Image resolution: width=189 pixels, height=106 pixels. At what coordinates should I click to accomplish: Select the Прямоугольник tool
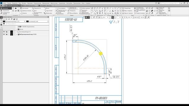click(x=26, y=11)
